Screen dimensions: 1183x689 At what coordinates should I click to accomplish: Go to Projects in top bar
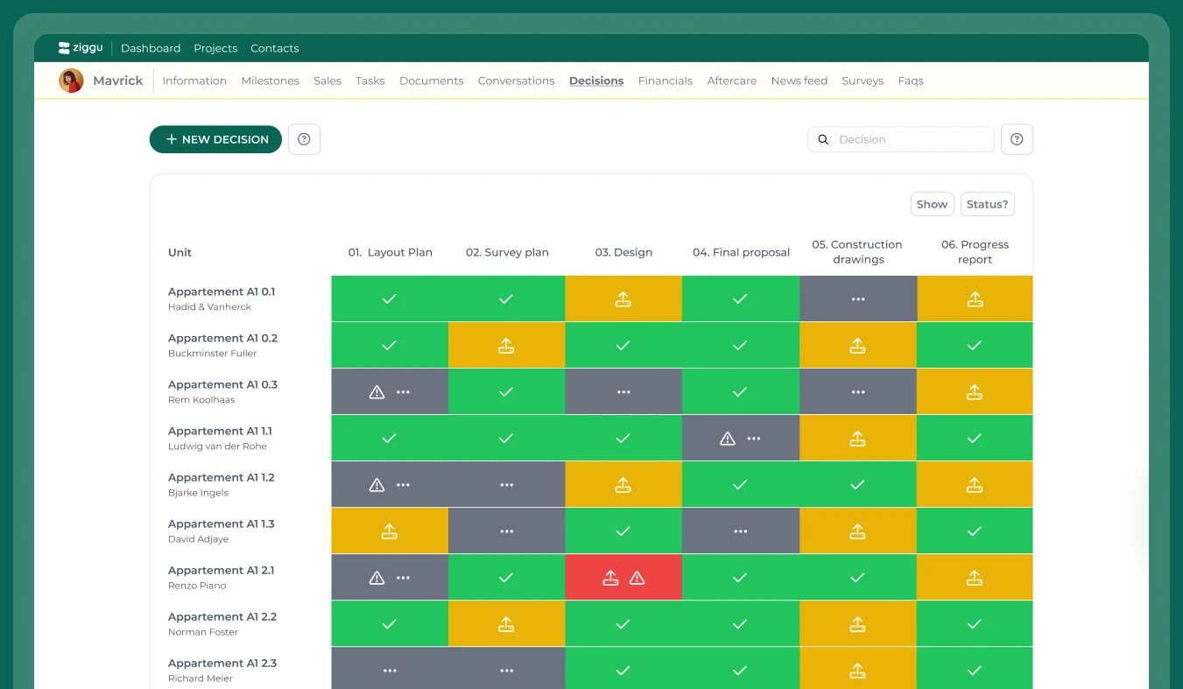click(215, 48)
